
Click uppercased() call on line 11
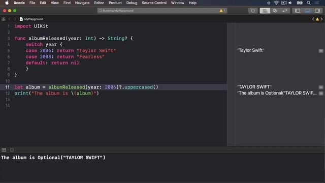[x=141, y=87]
